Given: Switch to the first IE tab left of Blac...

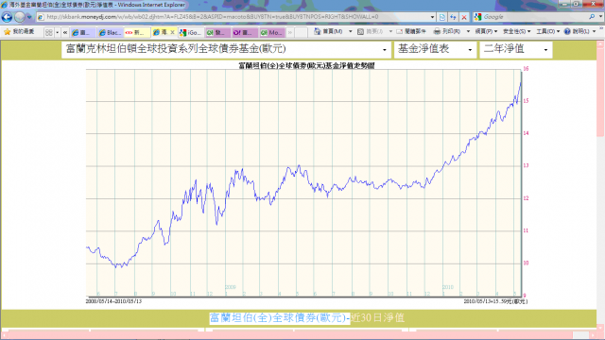Looking at the screenshot, I should [x=82, y=32].
